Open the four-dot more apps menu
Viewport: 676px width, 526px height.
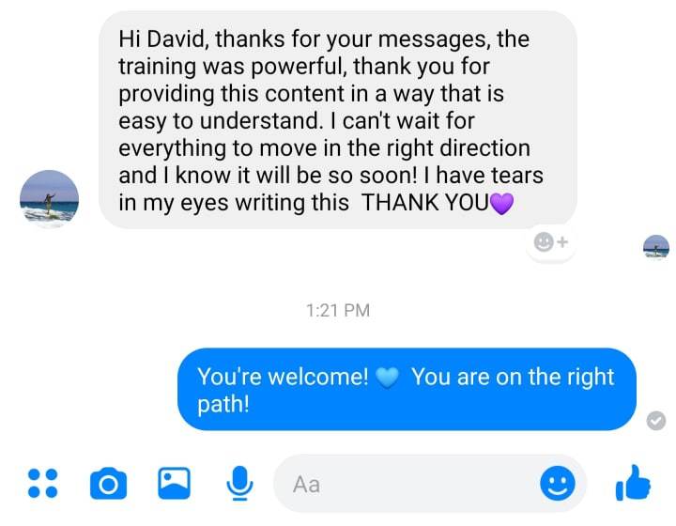point(42,484)
